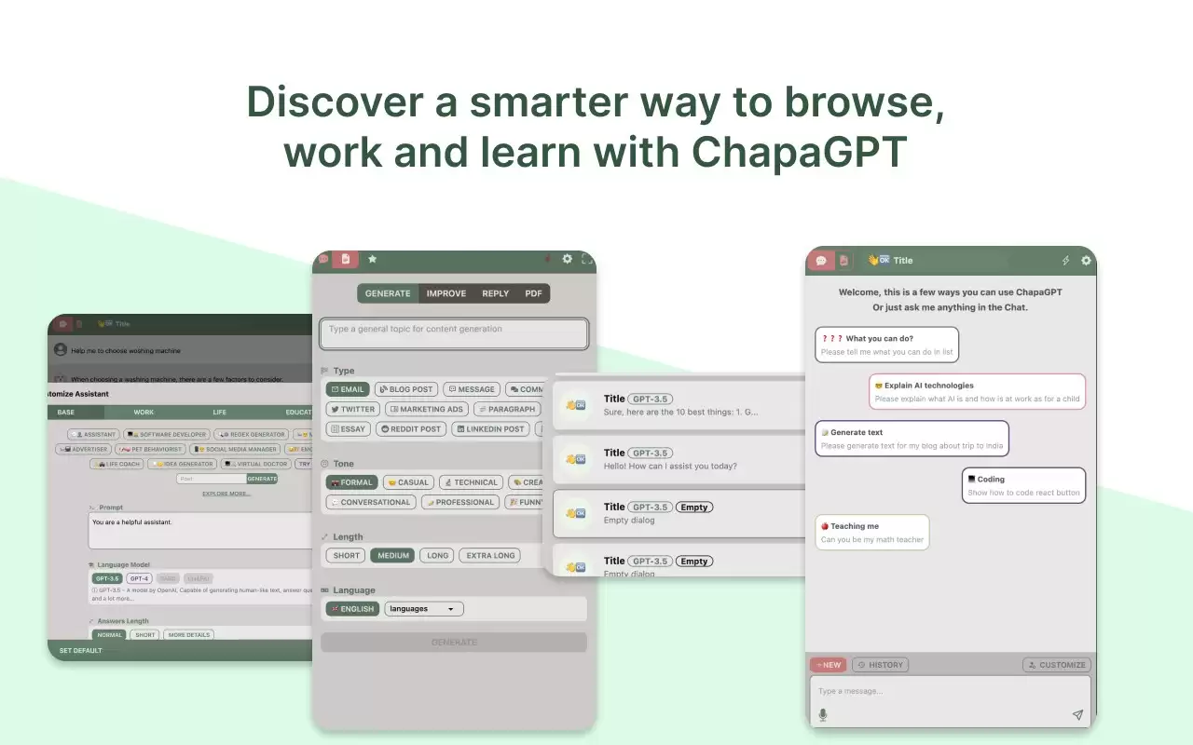Select MORE DETAILS answers length

tap(189, 635)
